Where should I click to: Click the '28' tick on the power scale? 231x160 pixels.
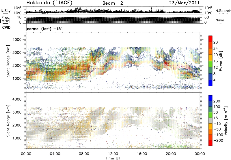(x=215, y=42)
